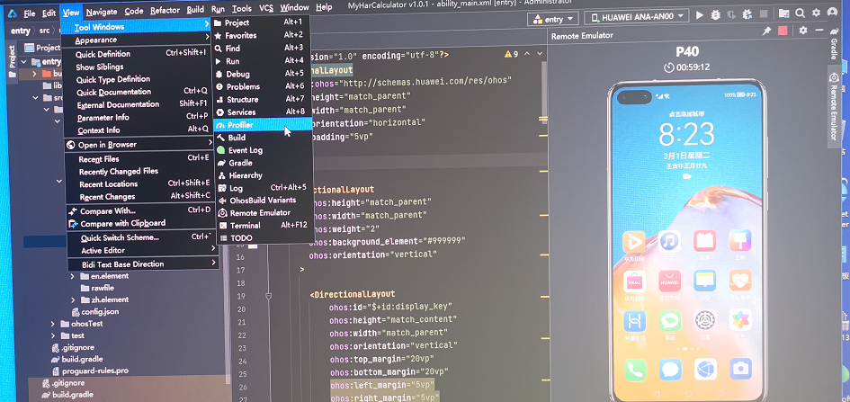Open Gallery app in emulator
Viewport: 850px width, 402px height.
pos(740,319)
